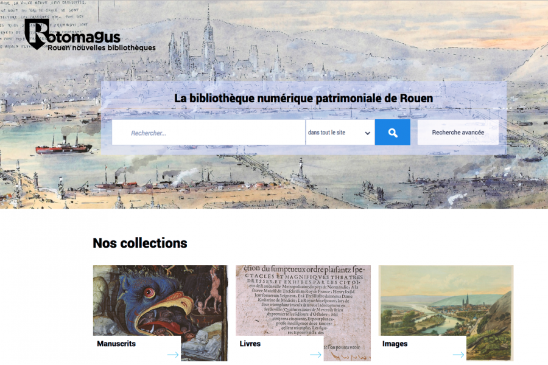
Task: Click the Manuscrits monster illustration thumbnail
Action: tap(160, 301)
